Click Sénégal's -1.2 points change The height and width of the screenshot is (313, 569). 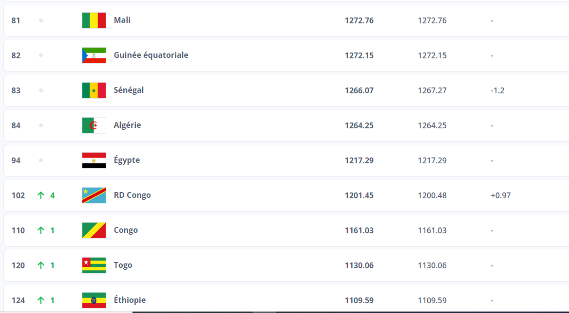coord(497,90)
